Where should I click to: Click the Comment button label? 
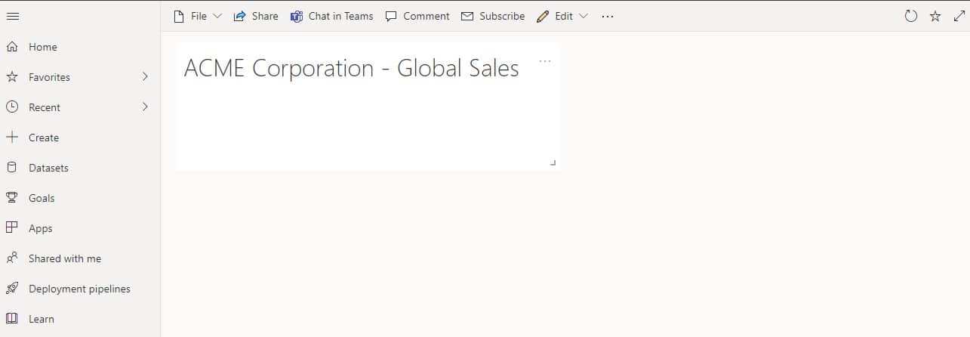[x=426, y=16]
